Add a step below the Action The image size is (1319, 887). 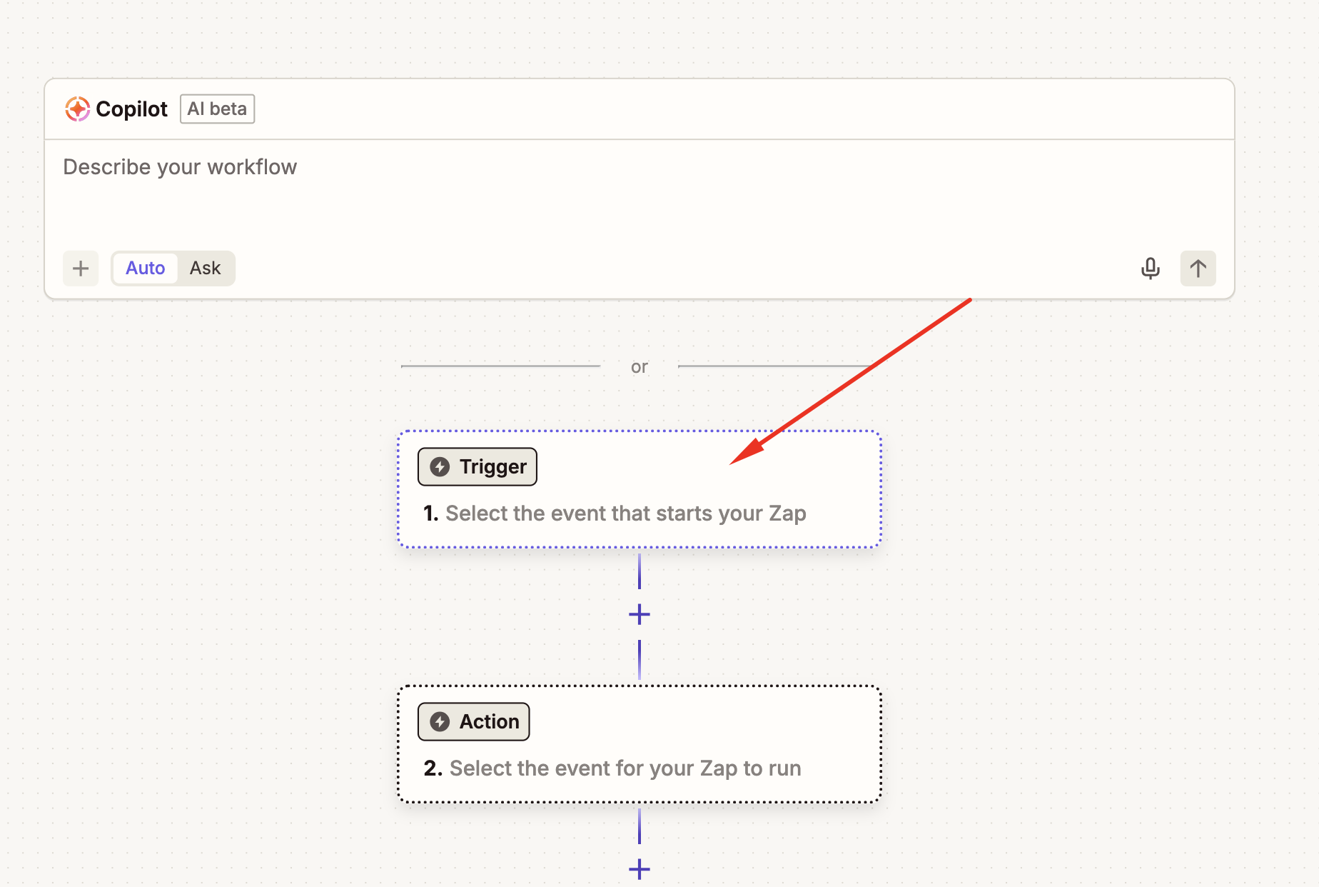click(x=640, y=869)
